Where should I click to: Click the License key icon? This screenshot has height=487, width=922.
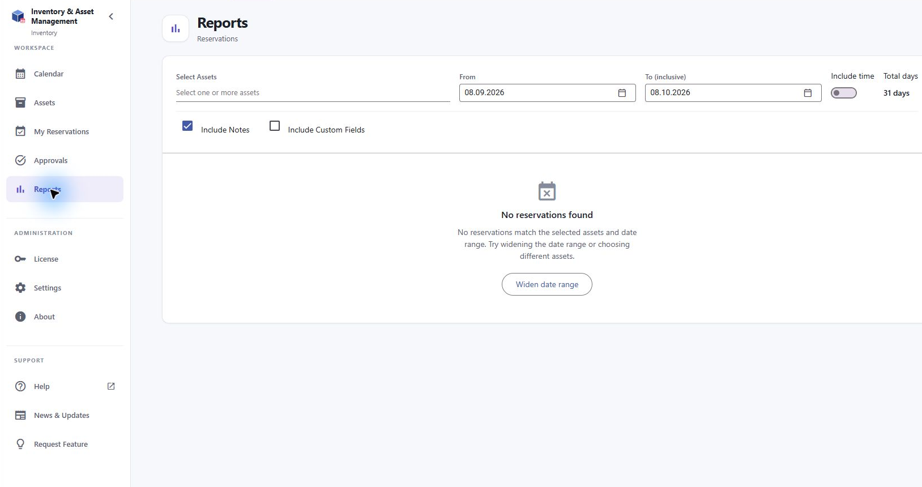tap(20, 259)
